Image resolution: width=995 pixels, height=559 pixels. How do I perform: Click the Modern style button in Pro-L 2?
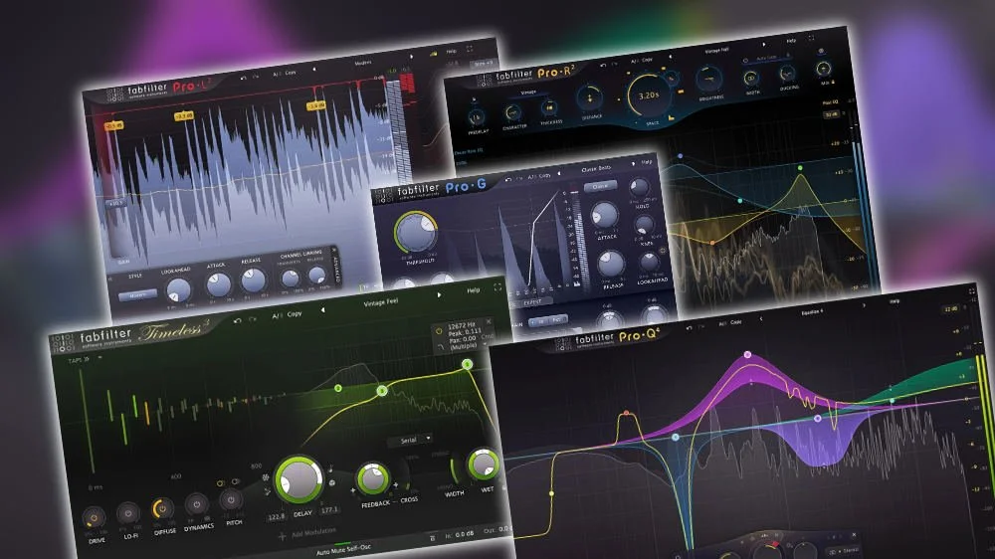pyautogui.click(x=137, y=295)
